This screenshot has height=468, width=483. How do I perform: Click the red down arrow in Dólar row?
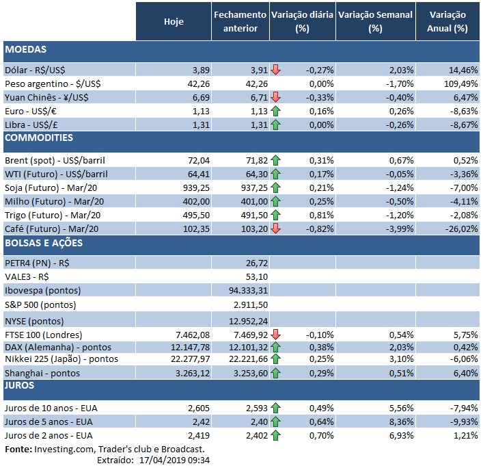tap(275, 69)
